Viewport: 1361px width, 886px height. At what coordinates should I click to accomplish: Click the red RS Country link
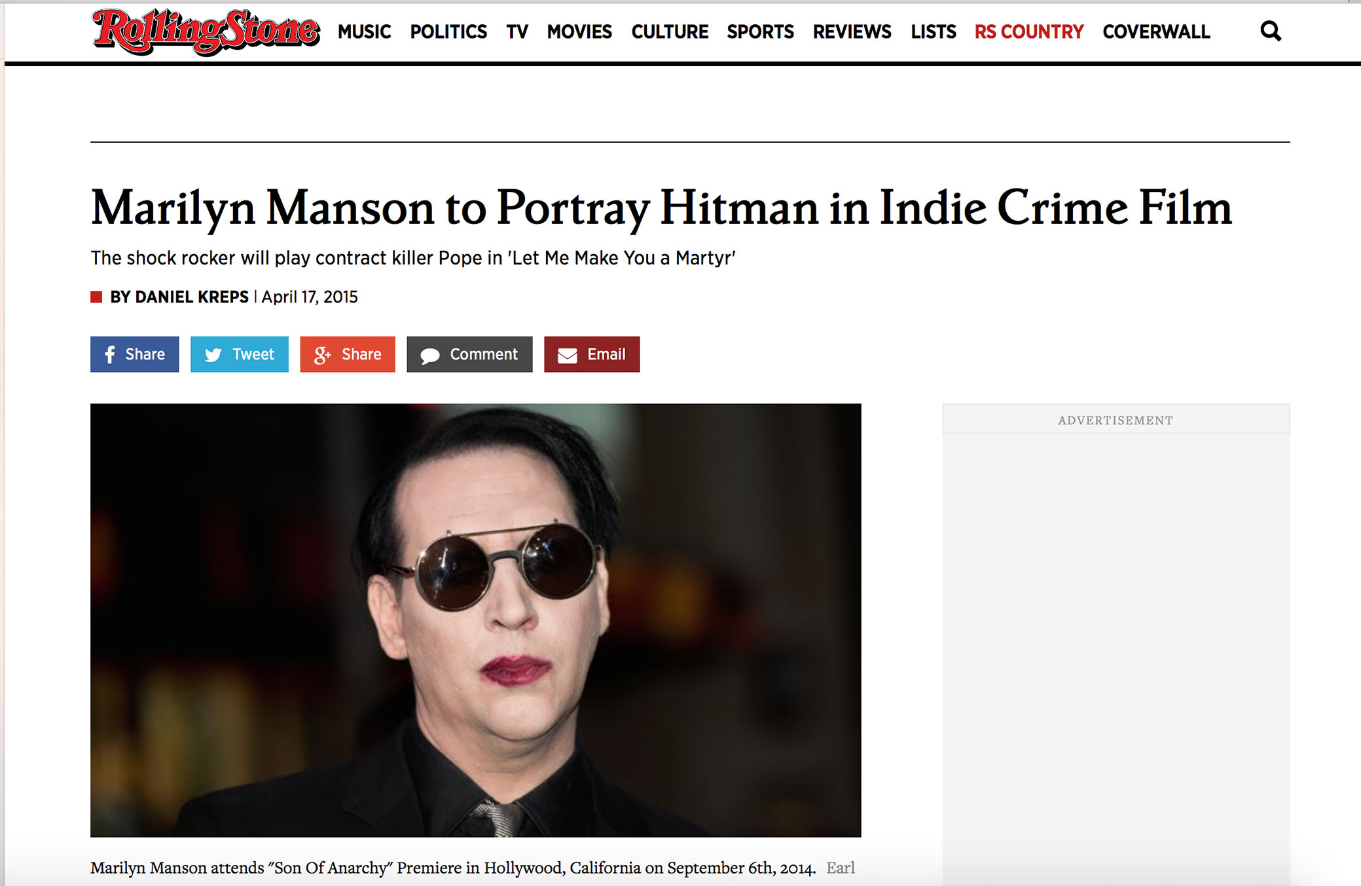tap(1029, 31)
